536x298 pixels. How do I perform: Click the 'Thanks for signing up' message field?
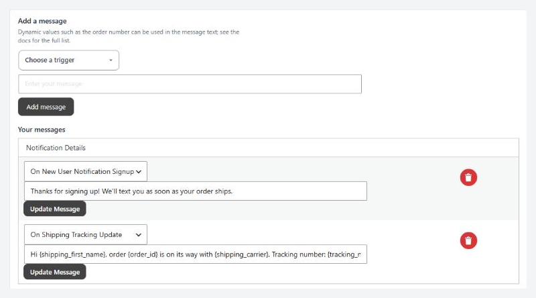(196, 191)
